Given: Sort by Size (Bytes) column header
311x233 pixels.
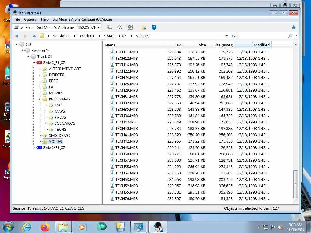Looking at the screenshot, I should pyautogui.click(x=221, y=45).
